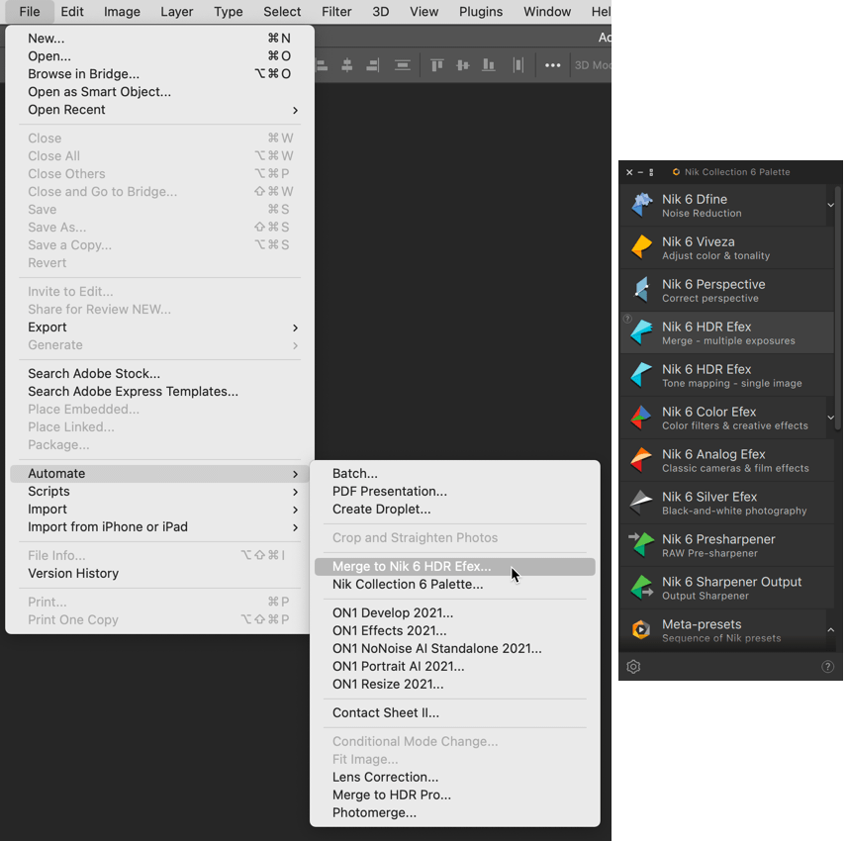This screenshot has width=847, height=841.
Task: Select Contact Sheet II...
Action: (455, 713)
